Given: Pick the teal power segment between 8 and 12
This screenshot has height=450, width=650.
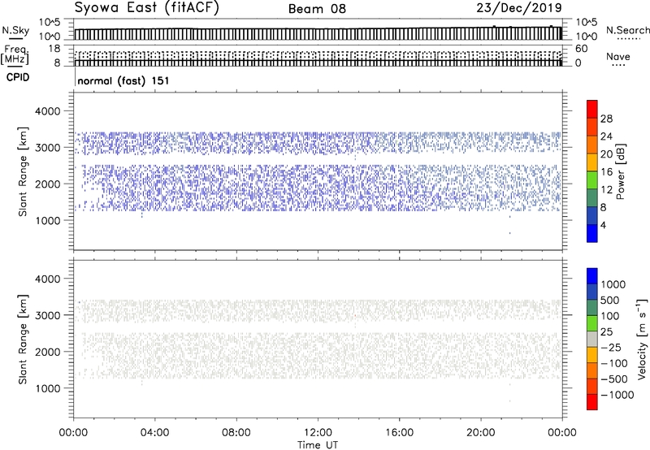Looking at the screenshot, I should pyautogui.click(x=592, y=198).
